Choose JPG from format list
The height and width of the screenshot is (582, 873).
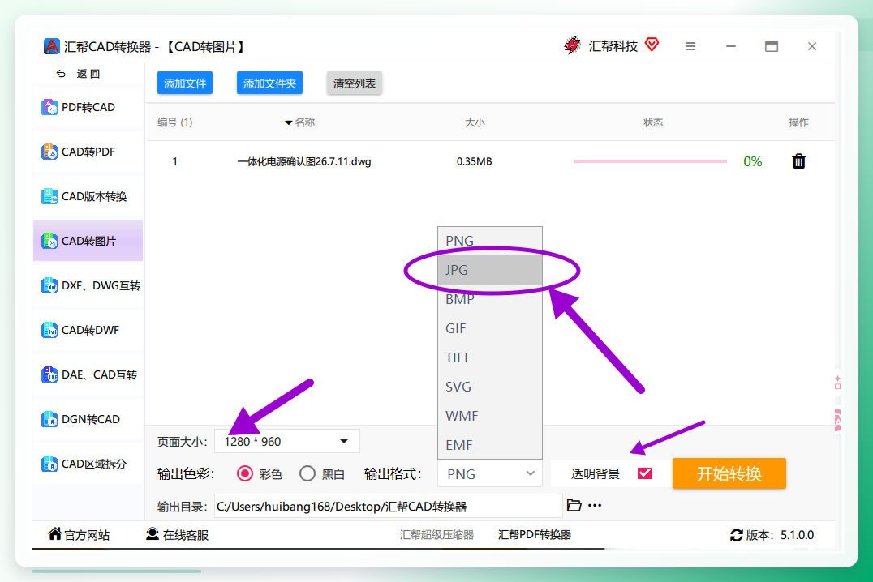(490, 270)
